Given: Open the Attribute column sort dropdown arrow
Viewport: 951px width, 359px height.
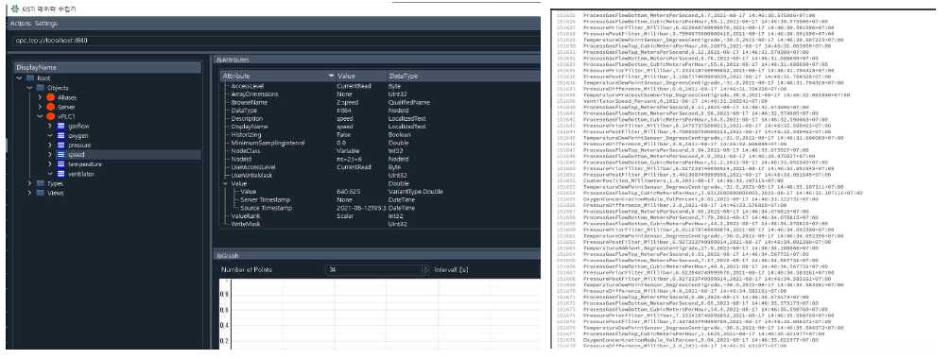Looking at the screenshot, I should pos(331,76).
